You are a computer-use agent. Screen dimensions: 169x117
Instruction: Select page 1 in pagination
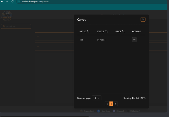(111, 104)
